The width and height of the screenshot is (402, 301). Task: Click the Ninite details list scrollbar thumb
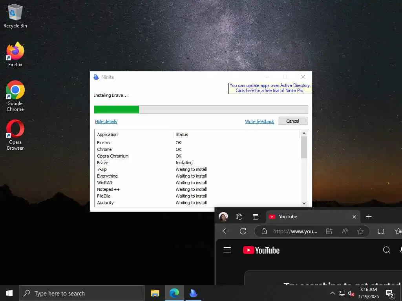pos(304,147)
